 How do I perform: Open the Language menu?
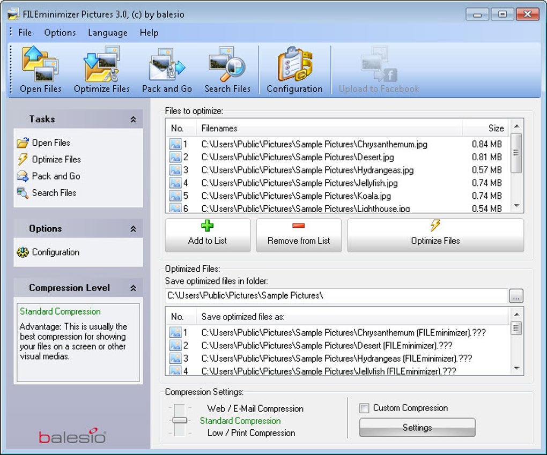click(107, 33)
